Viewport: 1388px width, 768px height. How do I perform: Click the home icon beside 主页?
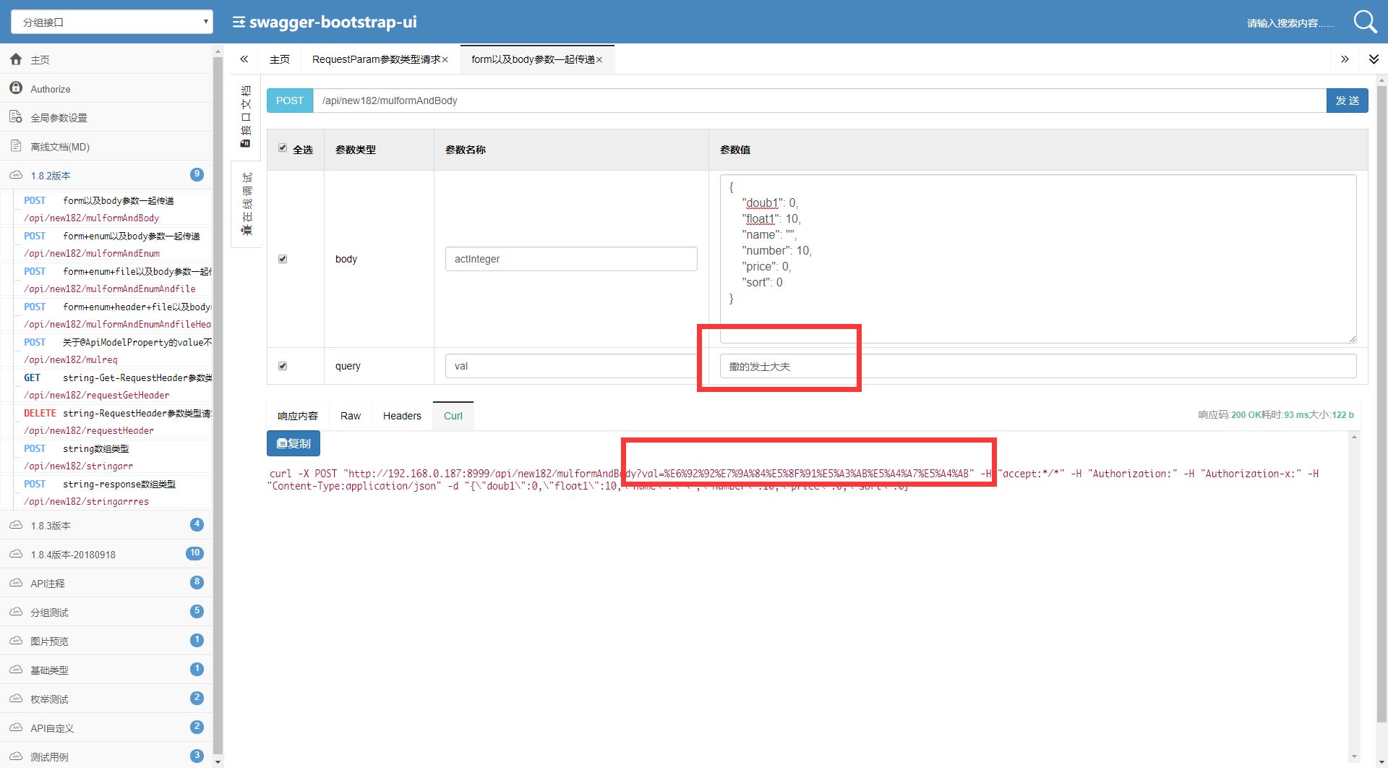[16, 59]
